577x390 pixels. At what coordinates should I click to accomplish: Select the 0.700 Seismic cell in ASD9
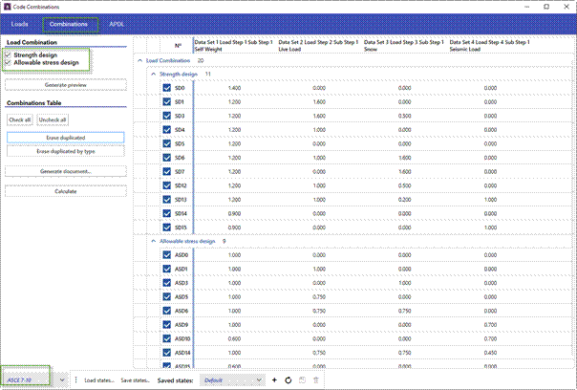pos(490,325)
